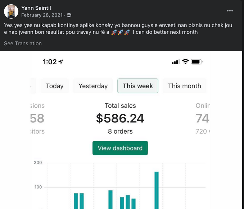Screen dimensions: 244x209
Task: Click the 1:02 clock time
Action: point(50,62)
